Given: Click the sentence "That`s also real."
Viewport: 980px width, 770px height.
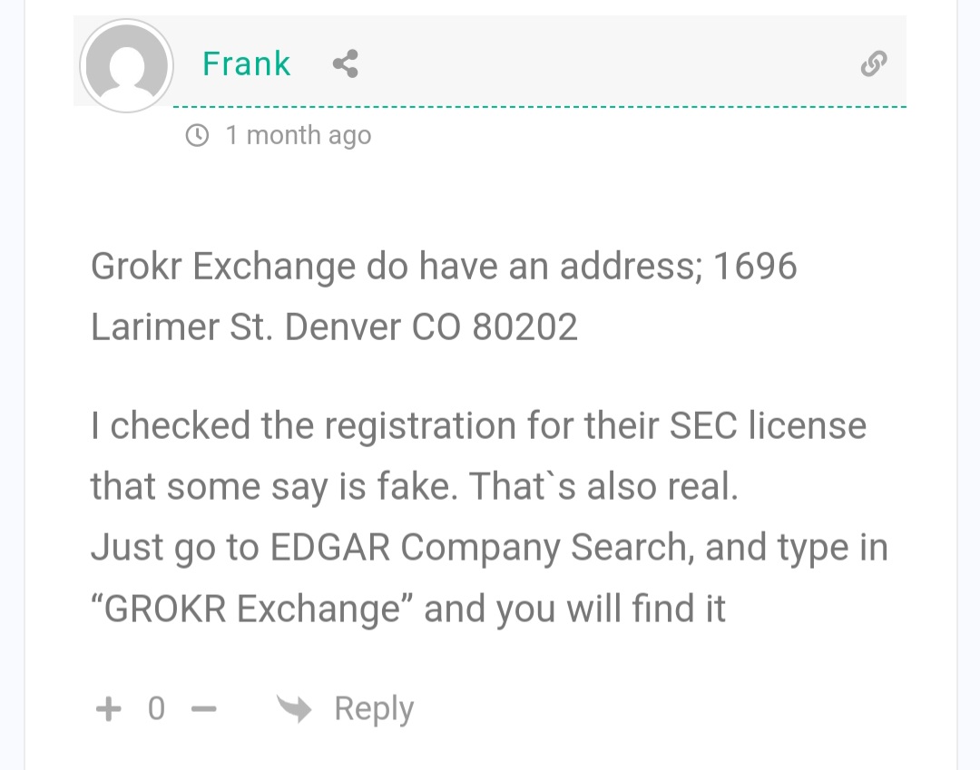Looking at the screenshot, I should (x=603, y=487).
